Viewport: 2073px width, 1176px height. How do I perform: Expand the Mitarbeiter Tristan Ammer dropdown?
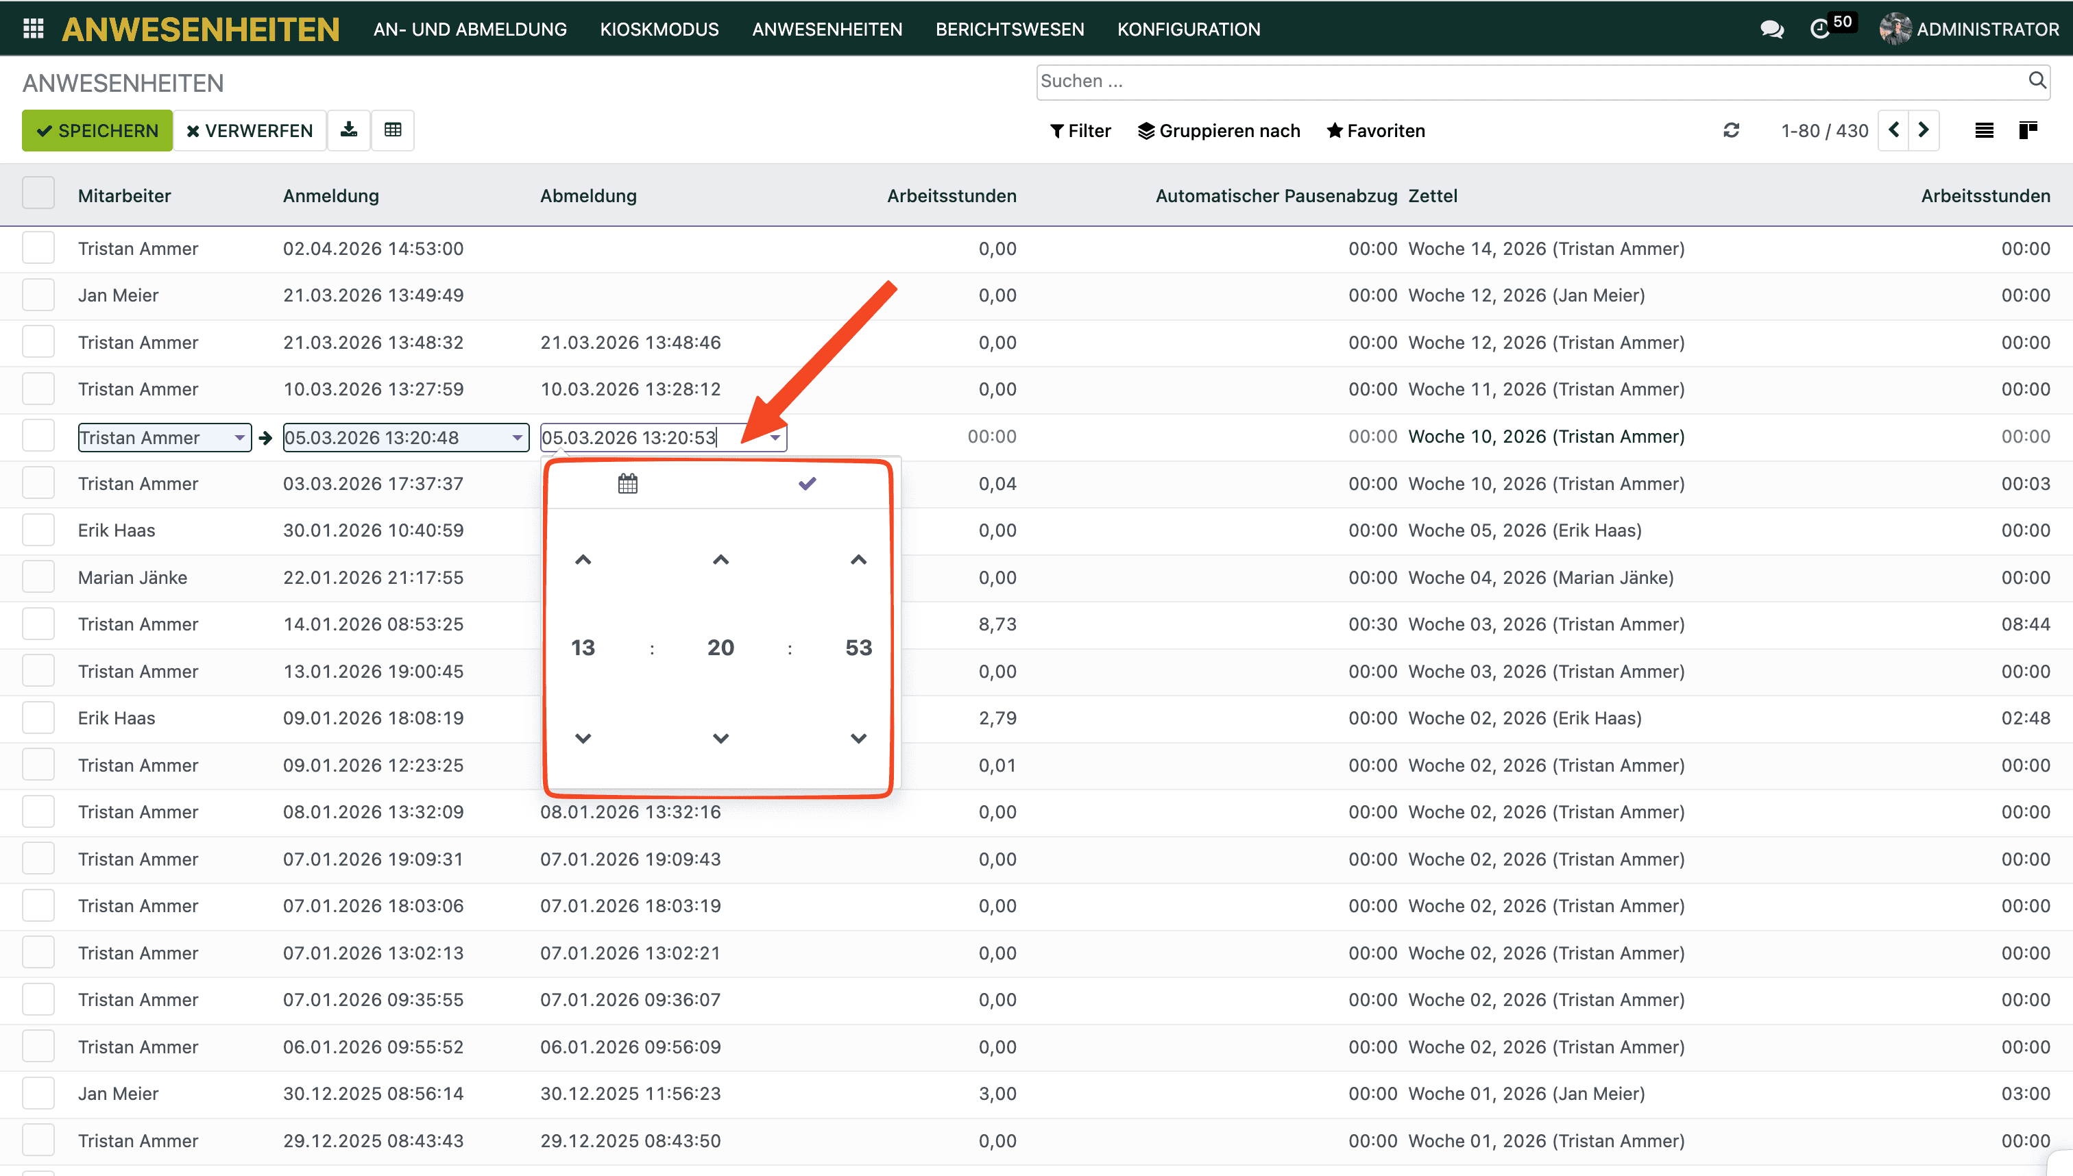pos(239,438)
